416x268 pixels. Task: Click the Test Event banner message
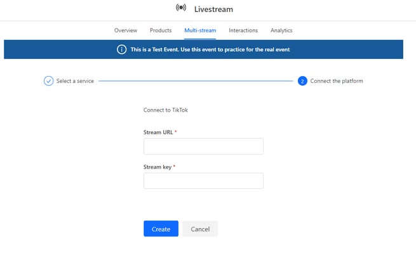pos(210,49)
